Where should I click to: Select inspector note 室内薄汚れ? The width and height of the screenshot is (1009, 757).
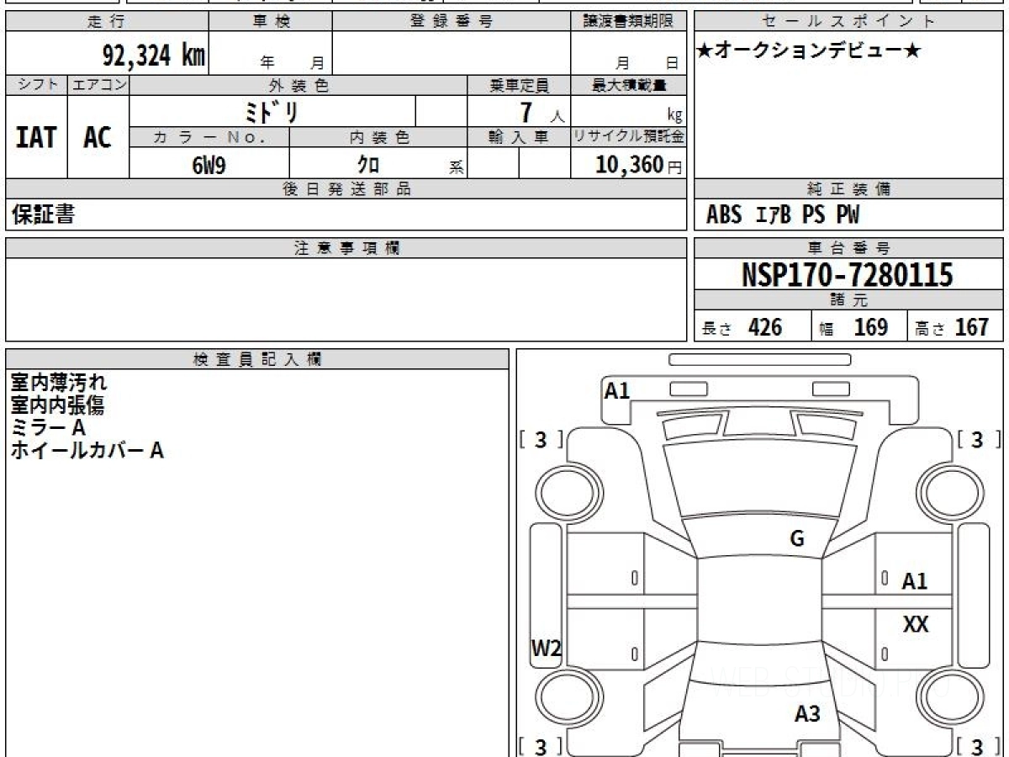[x=58, y=383]
